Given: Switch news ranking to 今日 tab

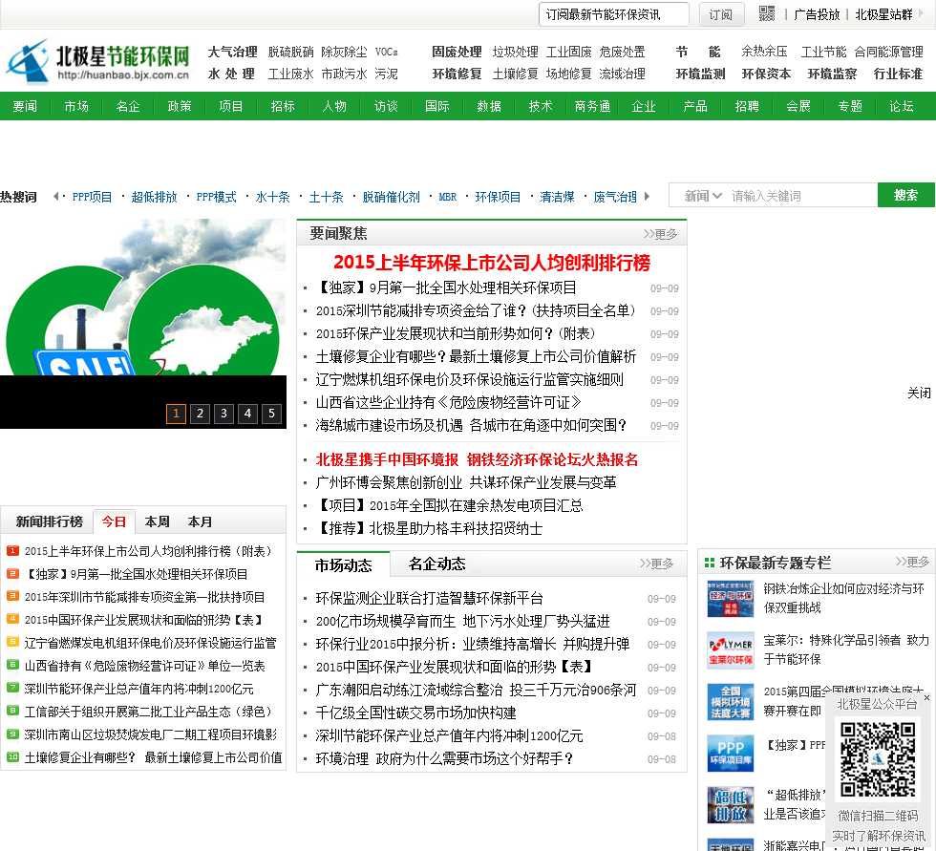Looking at the screenshot, I should tap(114, 521).
